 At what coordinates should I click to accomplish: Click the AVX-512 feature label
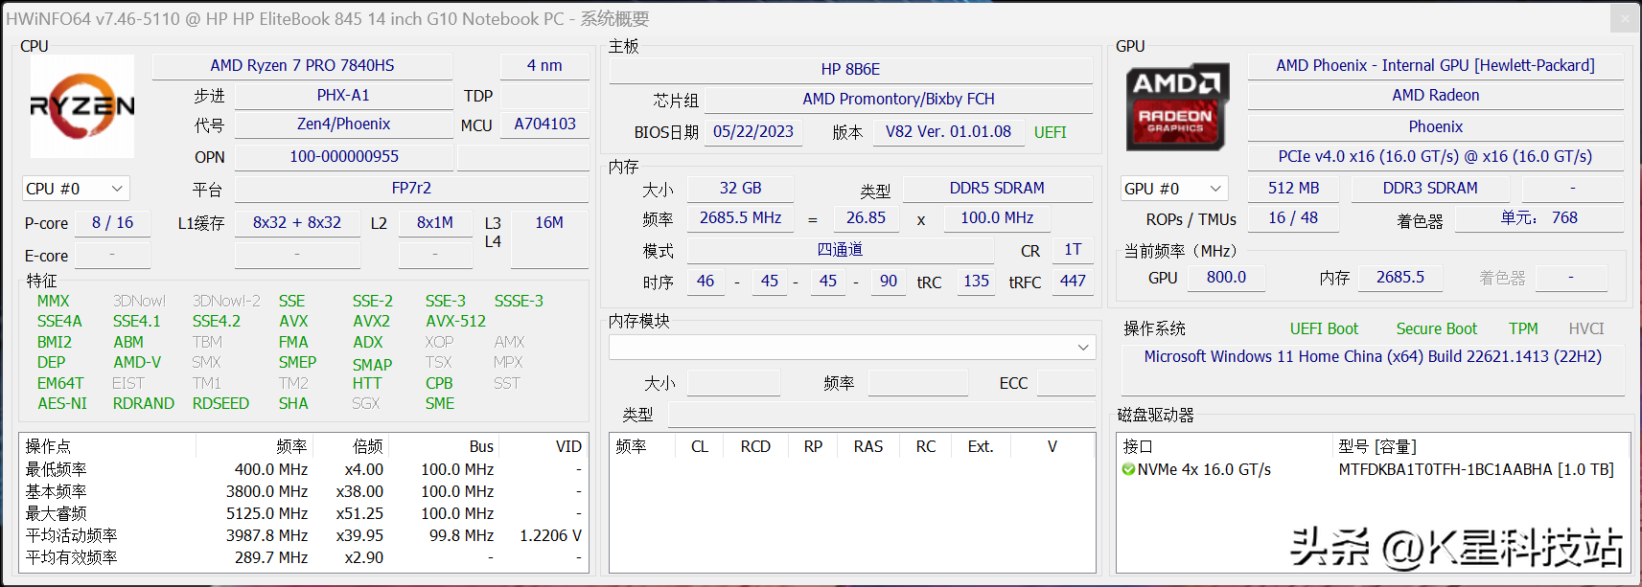point(455,322)
